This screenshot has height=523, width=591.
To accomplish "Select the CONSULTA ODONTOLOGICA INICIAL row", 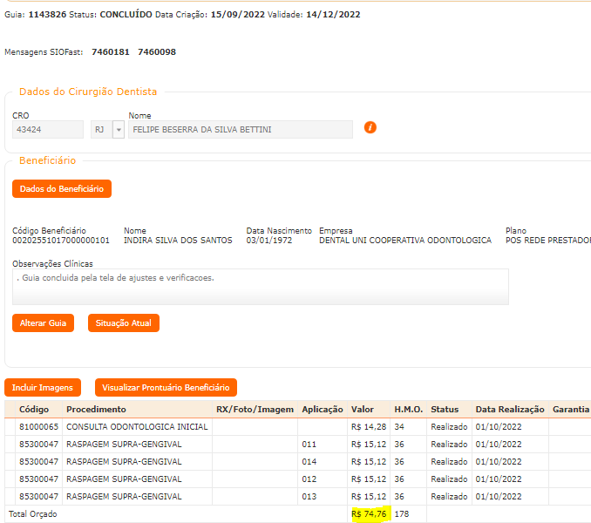I will click(x=137, y=427).
